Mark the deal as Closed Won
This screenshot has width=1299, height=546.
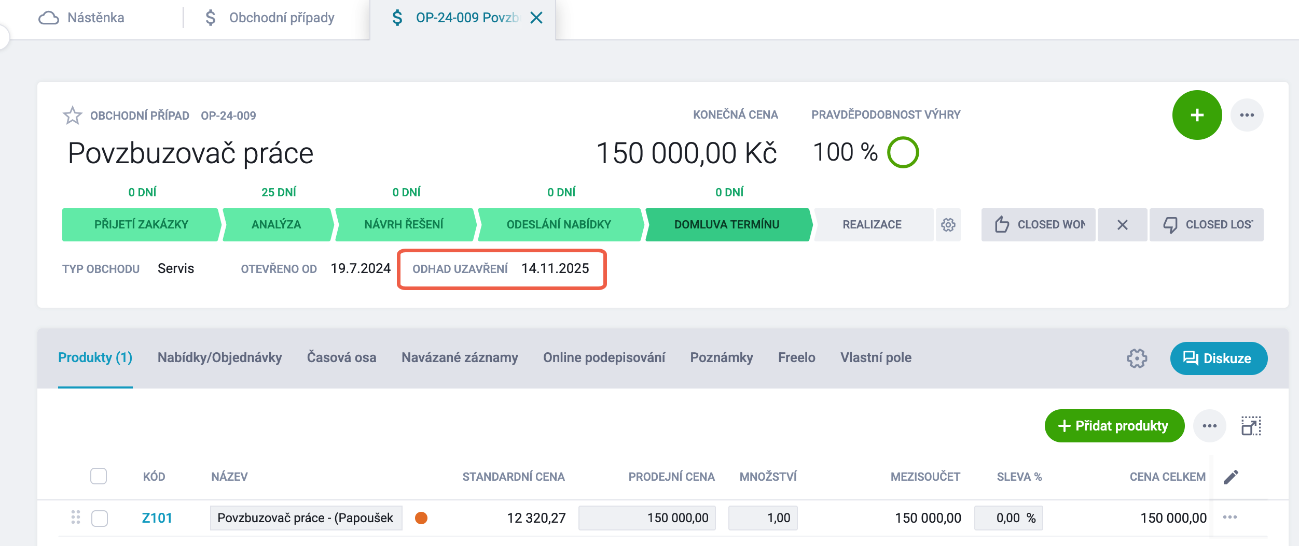tap(1038, 225)
